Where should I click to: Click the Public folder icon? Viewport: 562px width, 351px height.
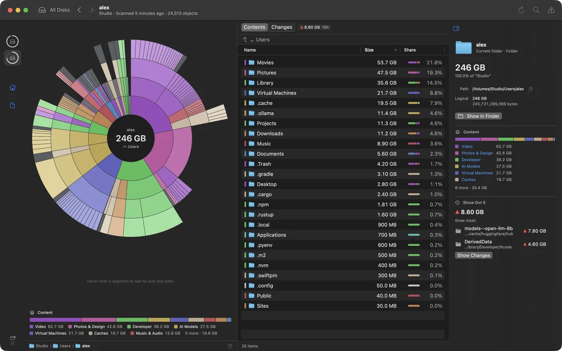coord(251,296)
